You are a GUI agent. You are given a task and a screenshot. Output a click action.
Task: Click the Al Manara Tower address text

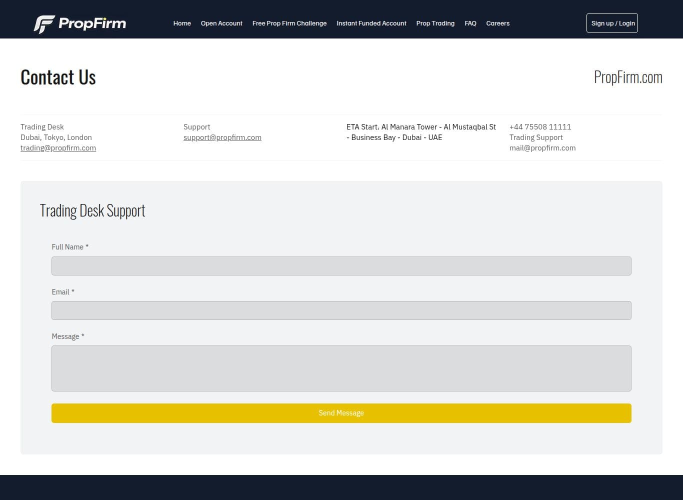[x=421, y=132]
